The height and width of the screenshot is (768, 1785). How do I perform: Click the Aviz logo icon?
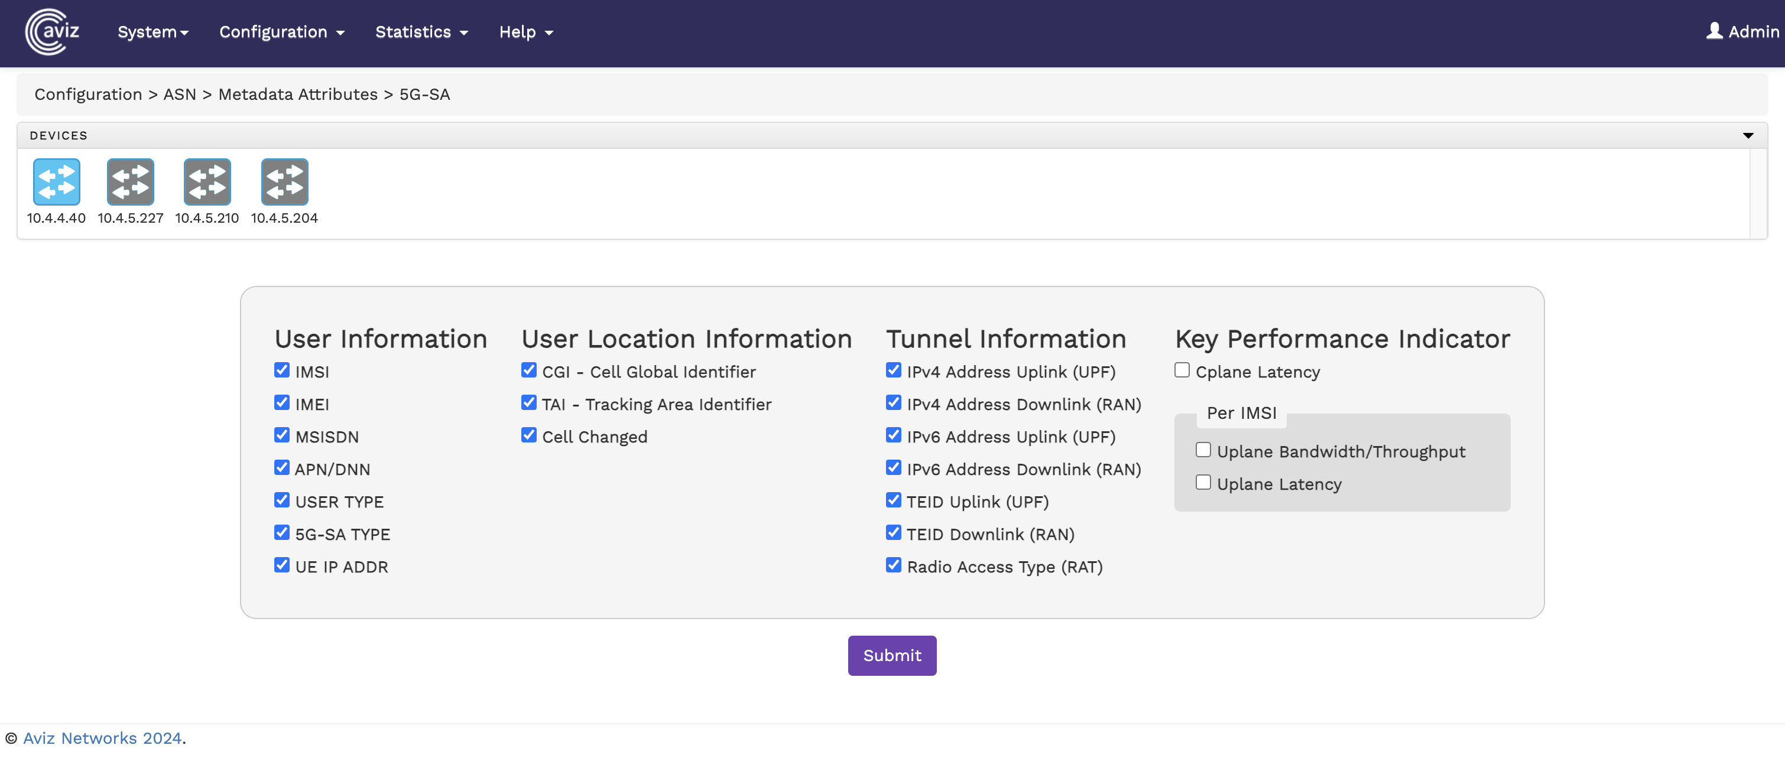pos(52,32)
